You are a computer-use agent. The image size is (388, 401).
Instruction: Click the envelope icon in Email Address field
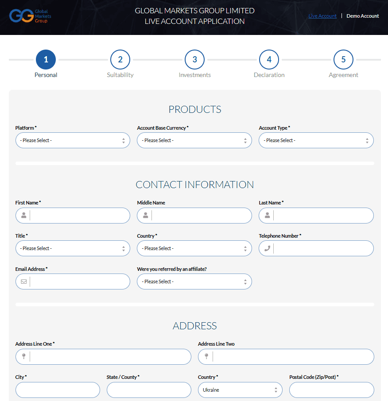pyautogui.click(x=24, y=281)
